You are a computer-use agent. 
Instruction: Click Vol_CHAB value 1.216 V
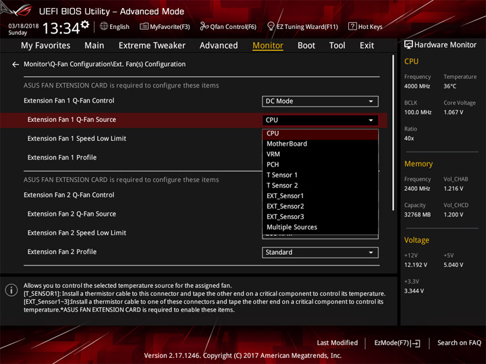click(453, 189)
